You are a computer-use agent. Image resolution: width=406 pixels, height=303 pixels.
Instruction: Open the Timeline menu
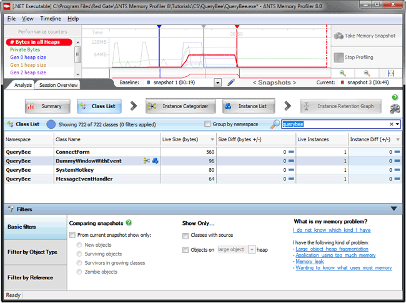[x=50, y=19]
